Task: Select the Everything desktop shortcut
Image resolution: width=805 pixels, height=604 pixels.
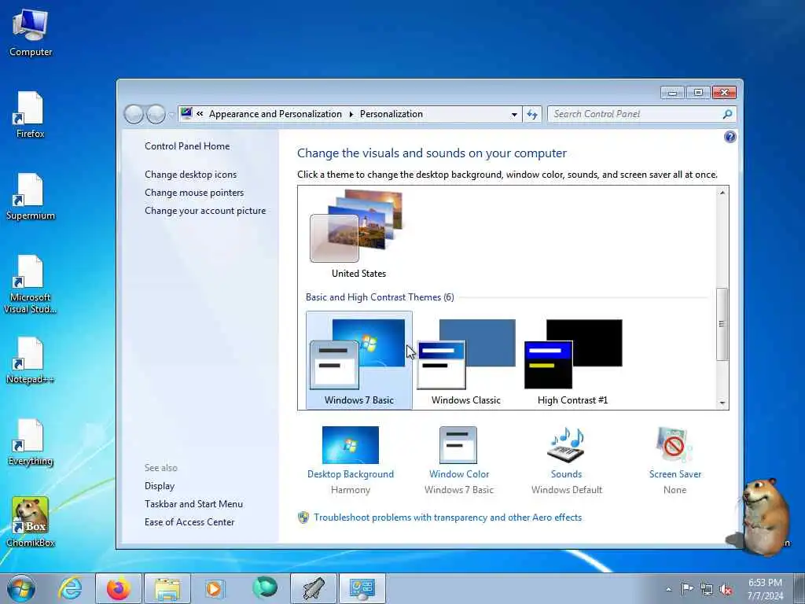Action: [x=31, y=443]
